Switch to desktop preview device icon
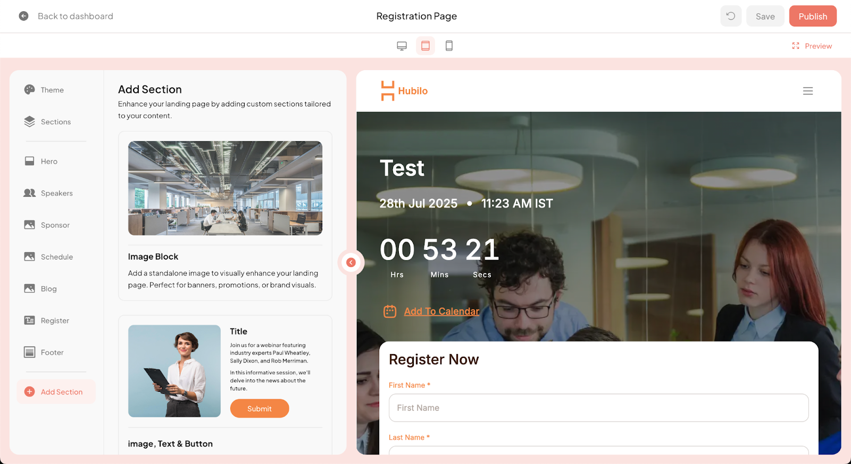 (402, 46)
